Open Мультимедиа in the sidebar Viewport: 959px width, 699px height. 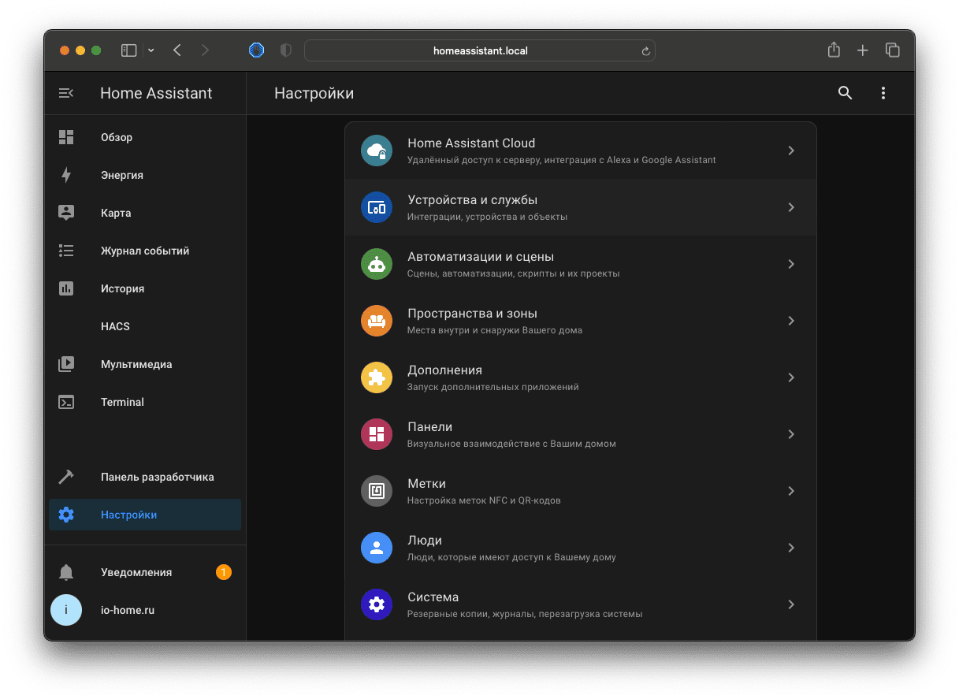[x=145, y=364]
